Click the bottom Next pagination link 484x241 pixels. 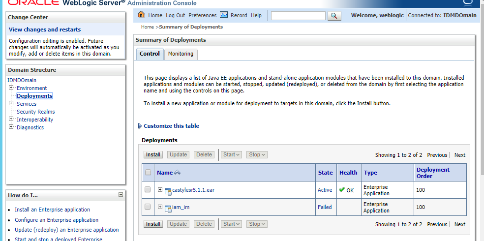pyautogui.click(x=459, y=224)
